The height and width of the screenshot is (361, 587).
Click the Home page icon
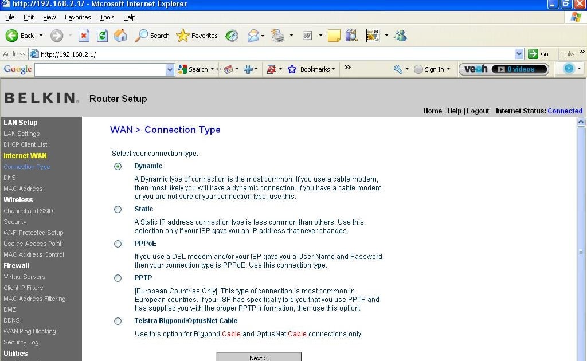[x=120, y=36]
